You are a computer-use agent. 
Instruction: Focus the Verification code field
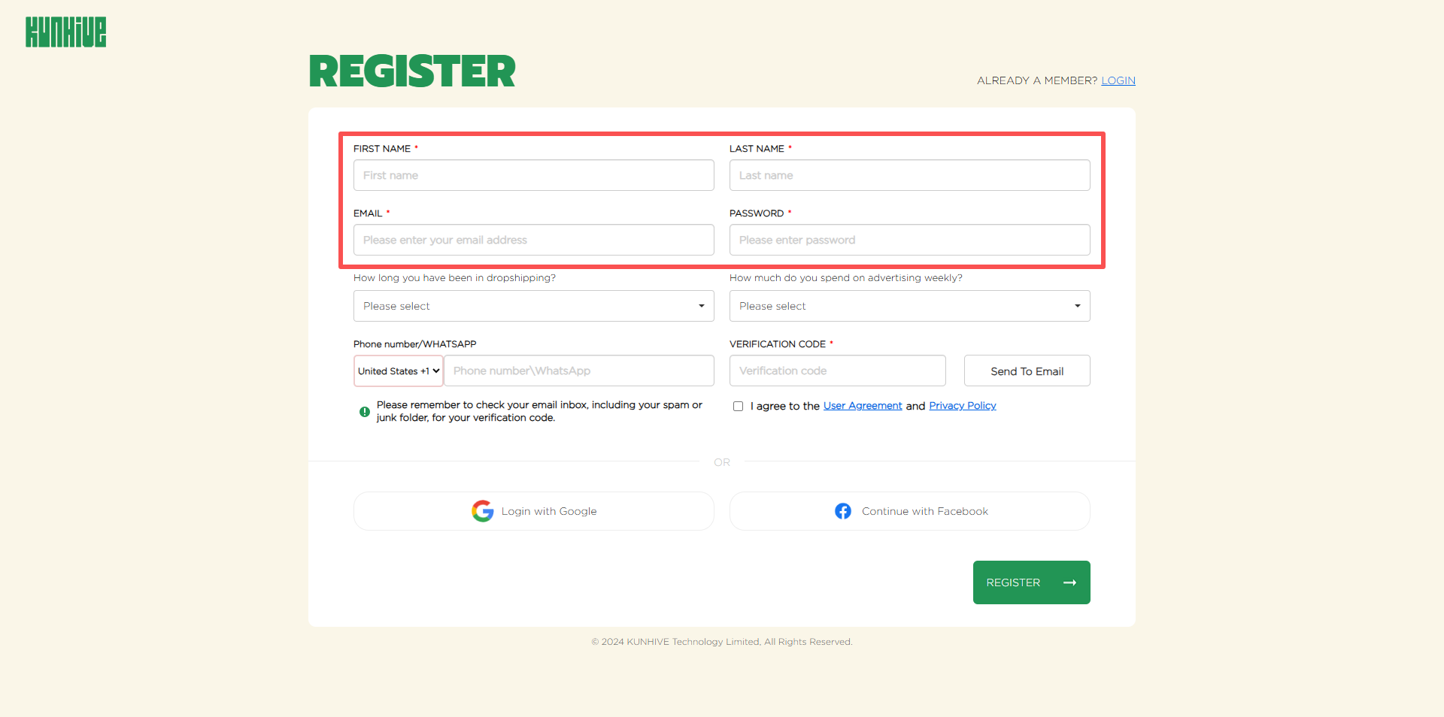(x=837, y=371)
